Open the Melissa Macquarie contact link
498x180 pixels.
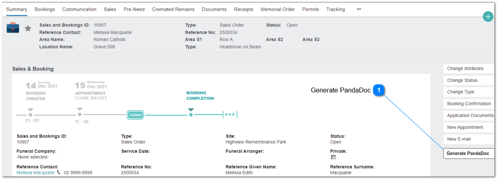(x=35, y=172)
